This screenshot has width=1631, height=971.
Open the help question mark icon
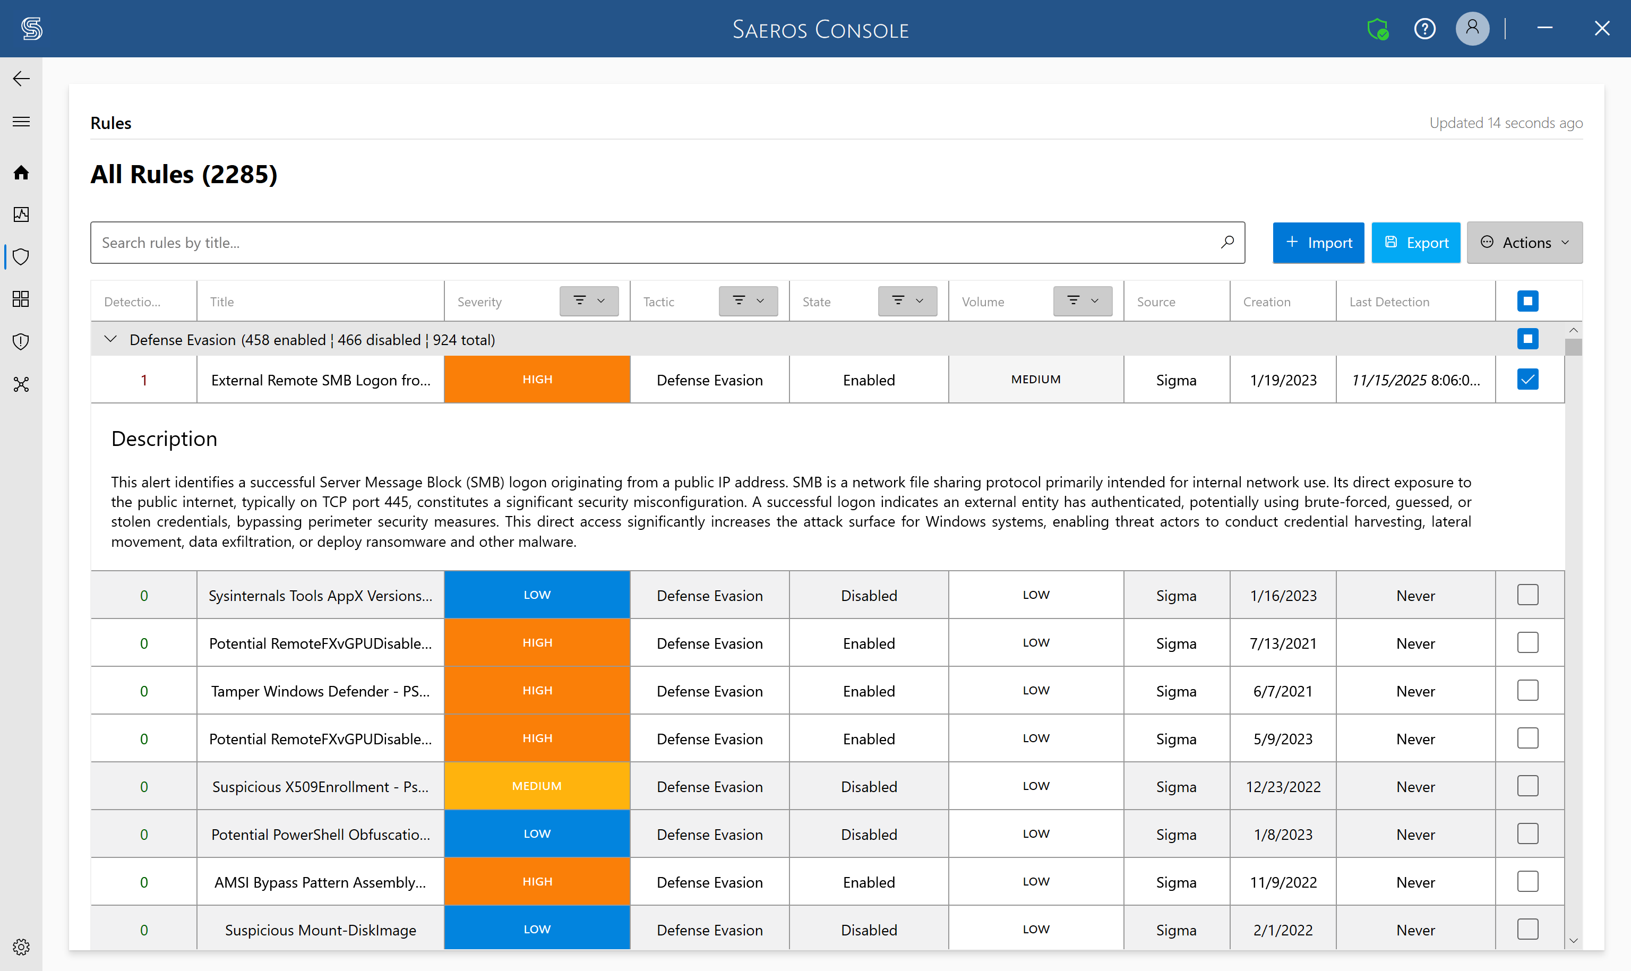coord(1425,29)
